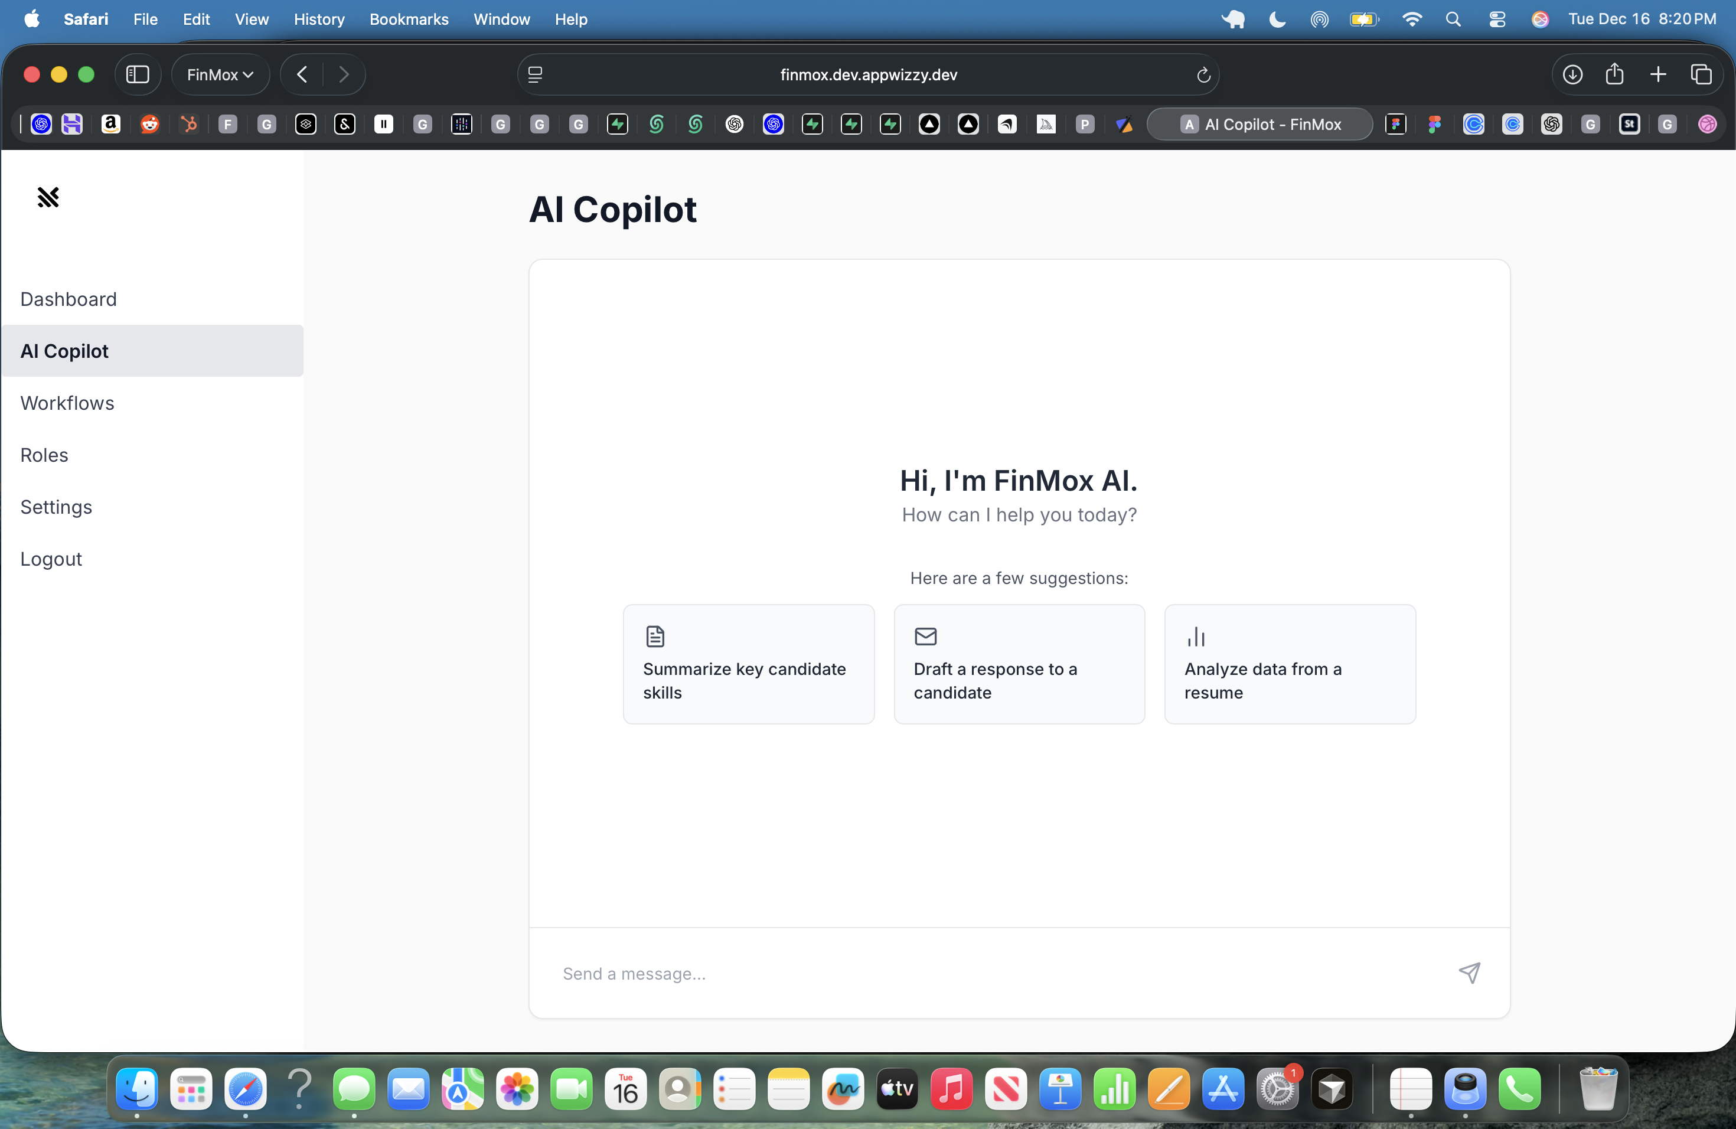
Task: Open the Bookmarks menu
Action: pyautogui.click(x=409, y=19)
